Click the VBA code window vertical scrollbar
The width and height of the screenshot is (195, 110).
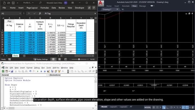click(95, 92)
